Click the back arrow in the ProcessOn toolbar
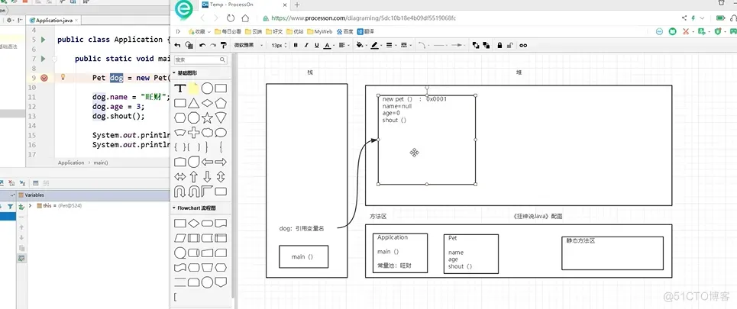 [178, 45]
